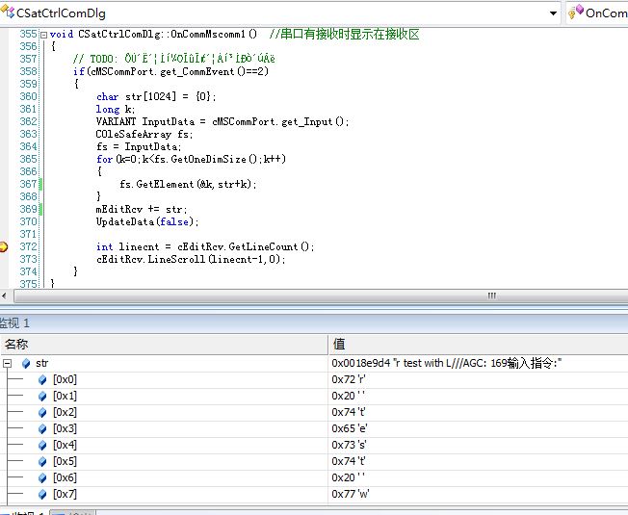This screenshot has width=628, height=515.
Task: Click the [0x5] element icon
Action: point(42,462)
